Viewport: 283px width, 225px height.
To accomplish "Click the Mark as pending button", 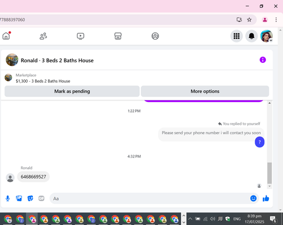I will [x=72, y=91].
